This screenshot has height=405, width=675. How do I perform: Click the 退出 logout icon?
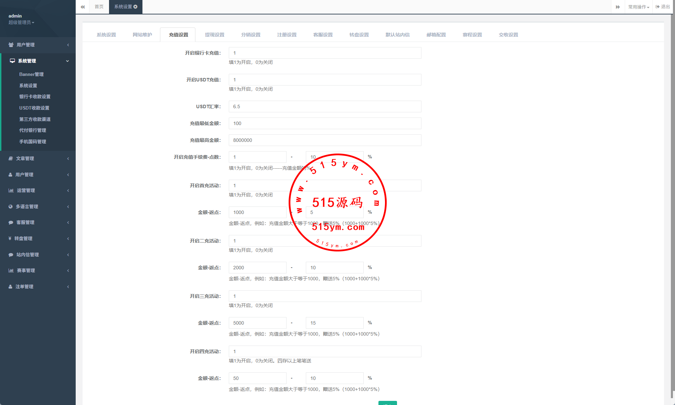657,7
